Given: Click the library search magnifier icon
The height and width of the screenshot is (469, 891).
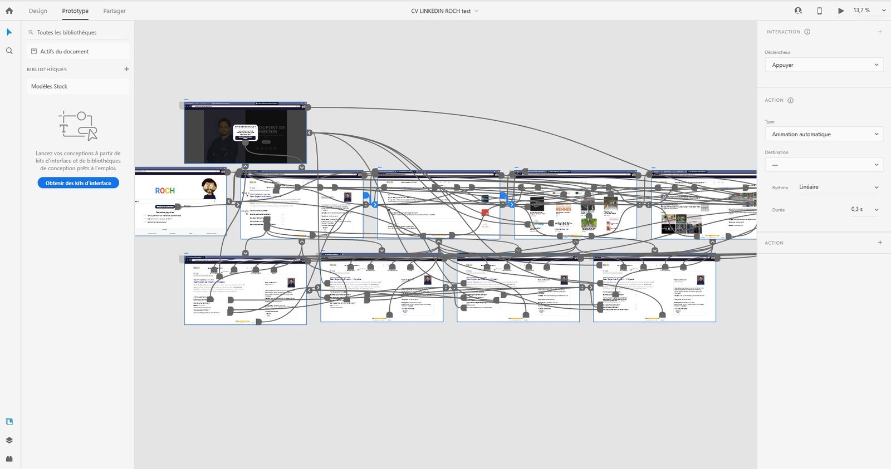Looking at the screenshot, I should pyautogui.click(x=31, y=32).
